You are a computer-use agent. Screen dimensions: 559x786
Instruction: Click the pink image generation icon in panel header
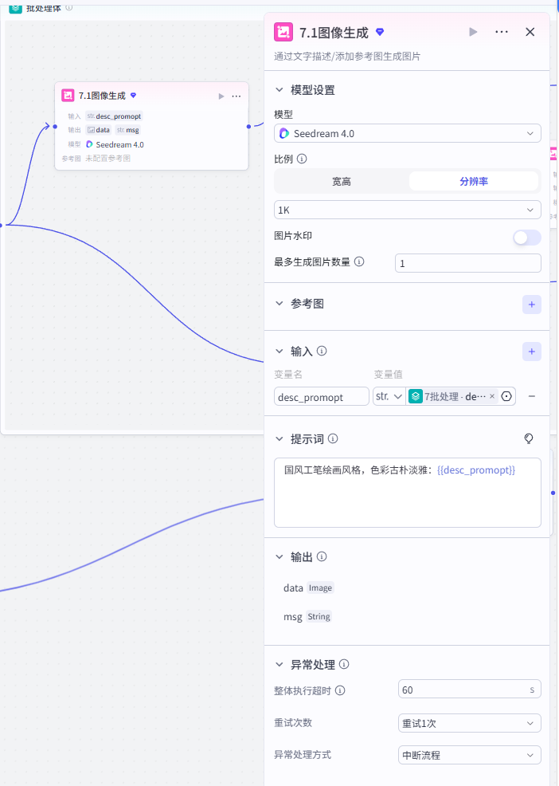(283, 32)
